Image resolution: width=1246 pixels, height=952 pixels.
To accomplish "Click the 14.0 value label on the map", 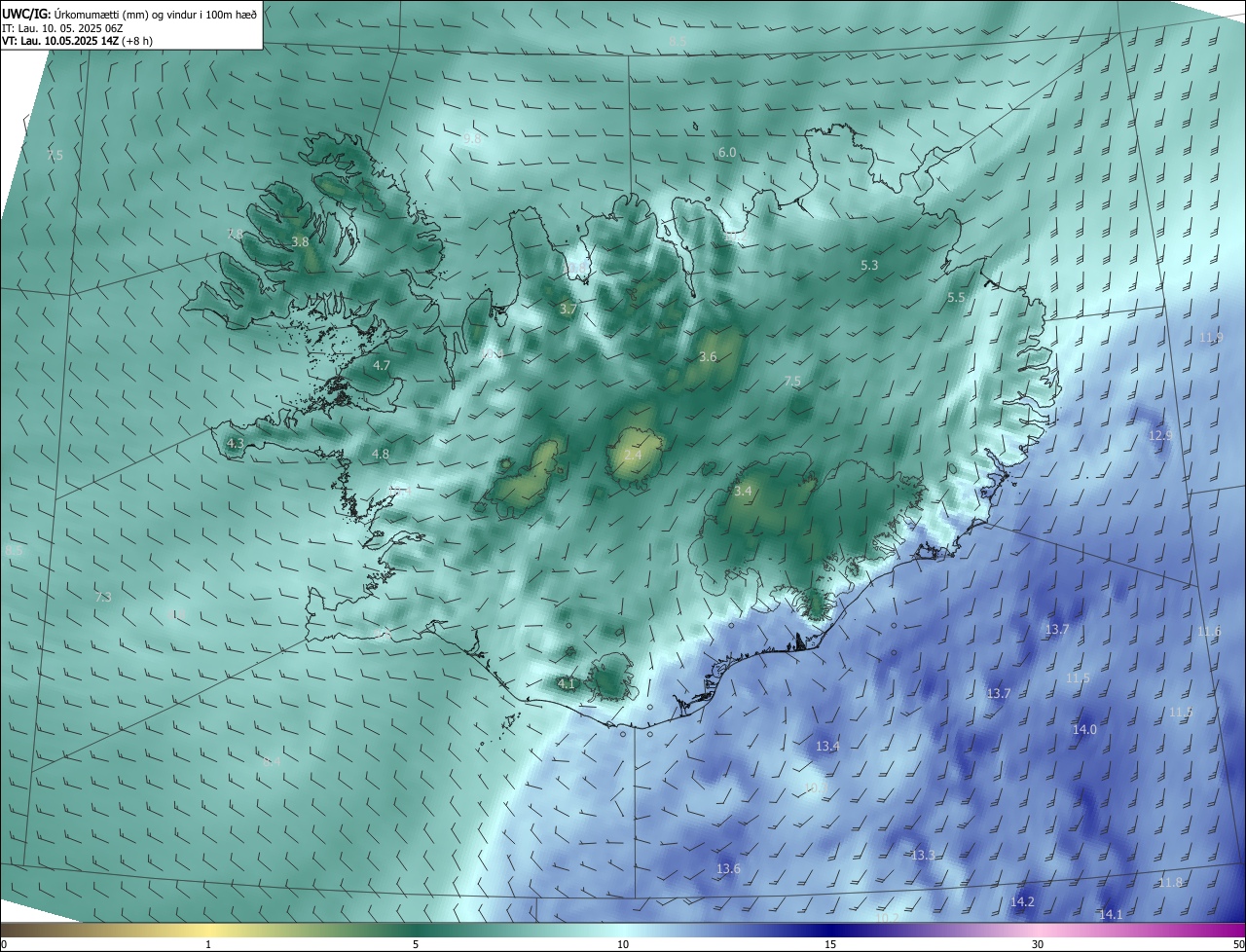I will pos(1084,730).
